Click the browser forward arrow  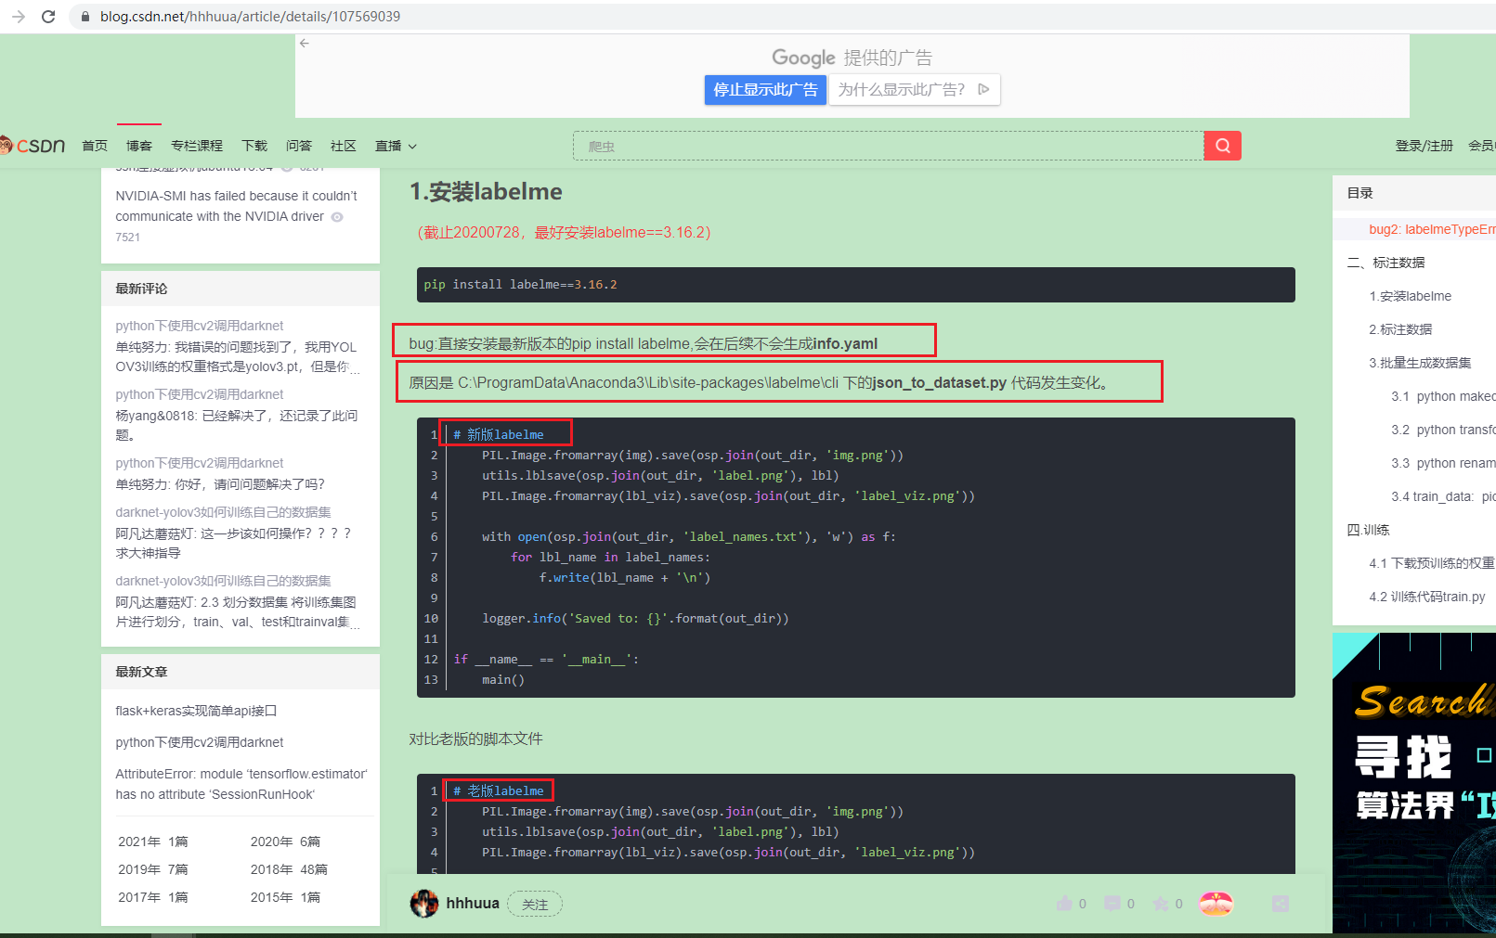tap(18, 17)
